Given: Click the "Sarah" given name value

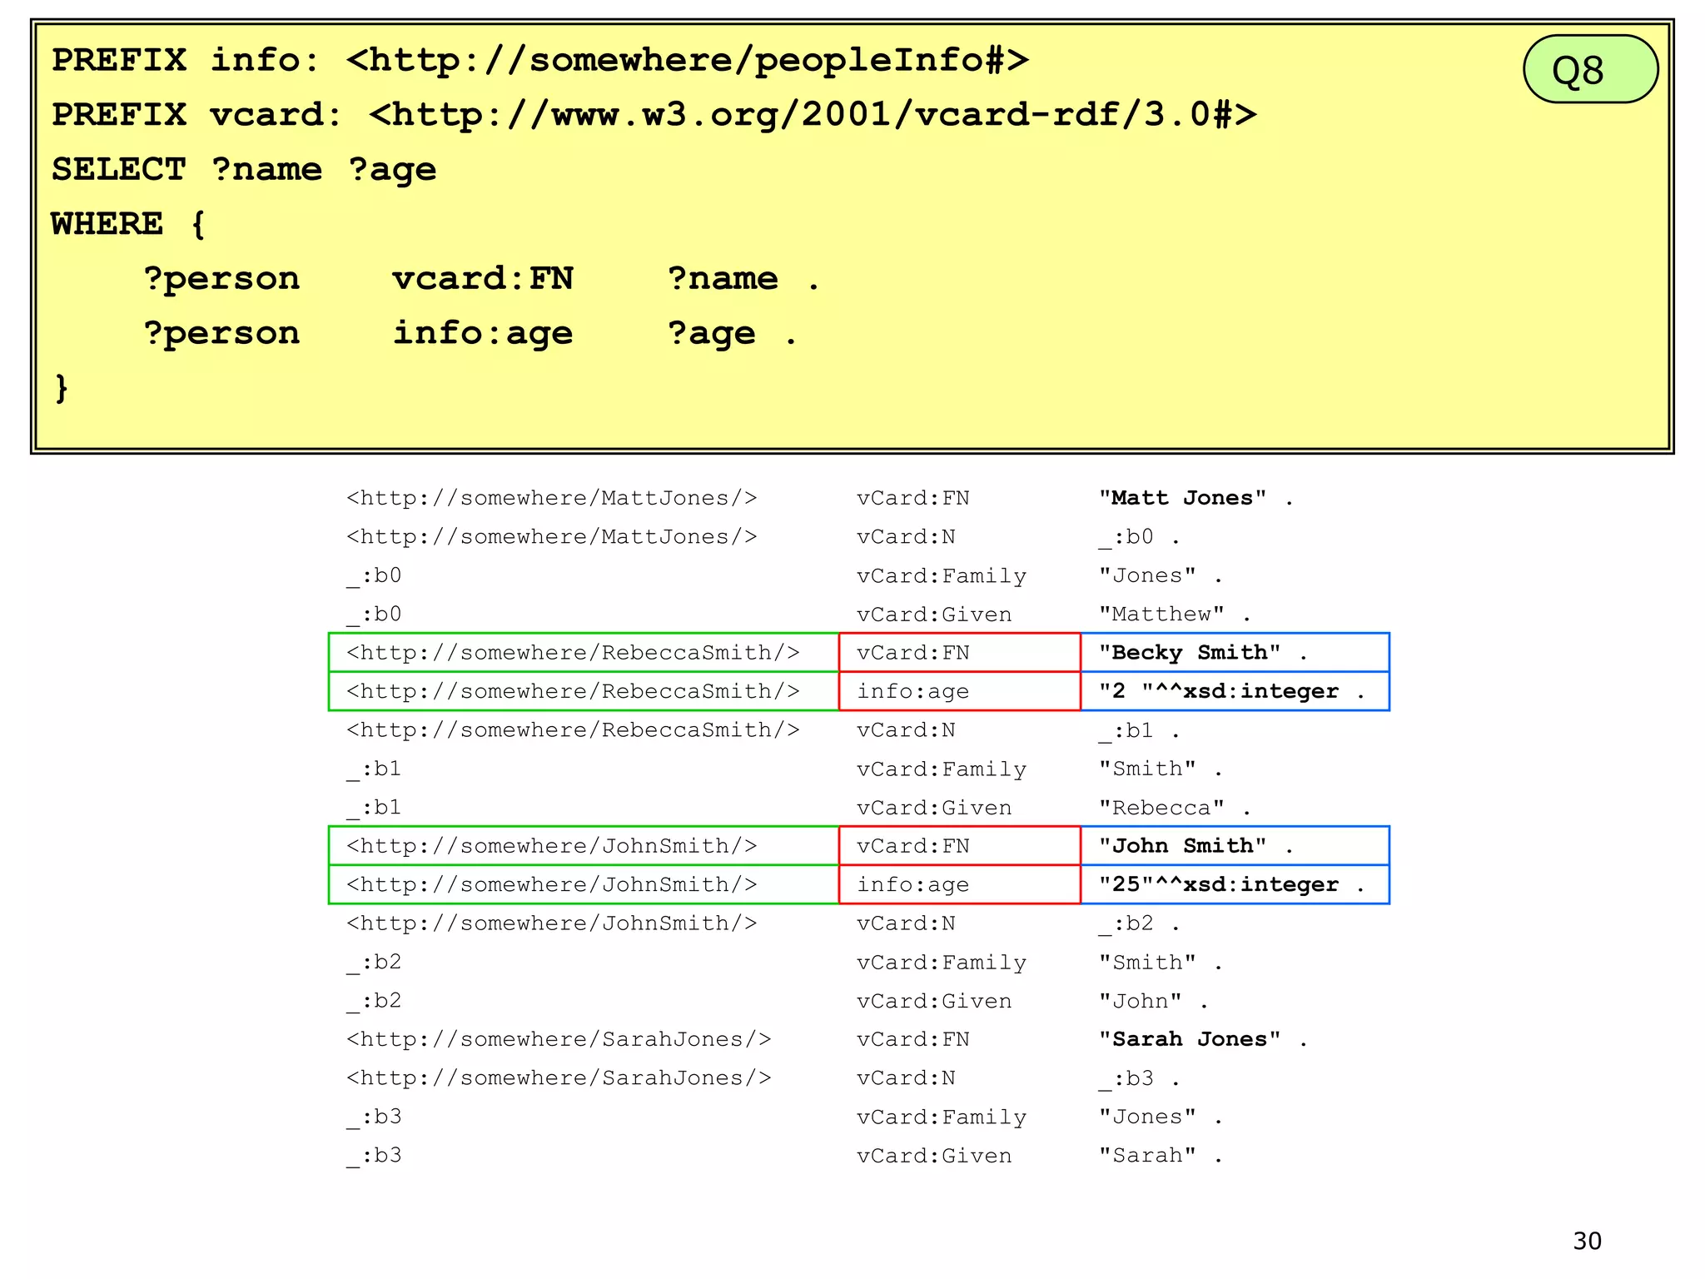Looking at the screenshot, I should pos(1147,1156).
